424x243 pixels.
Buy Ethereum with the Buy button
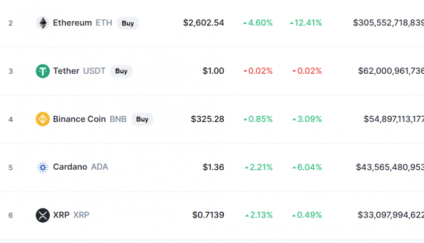[128, 23]
